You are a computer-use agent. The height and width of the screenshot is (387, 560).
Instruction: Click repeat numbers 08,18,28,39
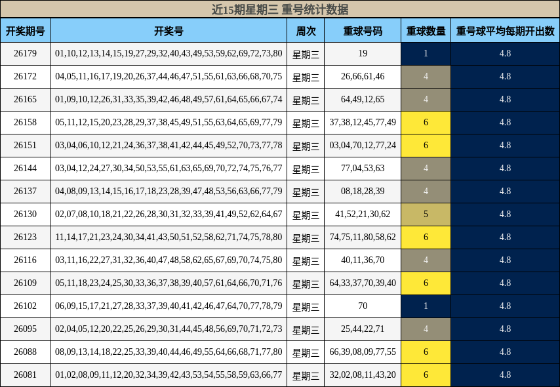pos(363,191)
